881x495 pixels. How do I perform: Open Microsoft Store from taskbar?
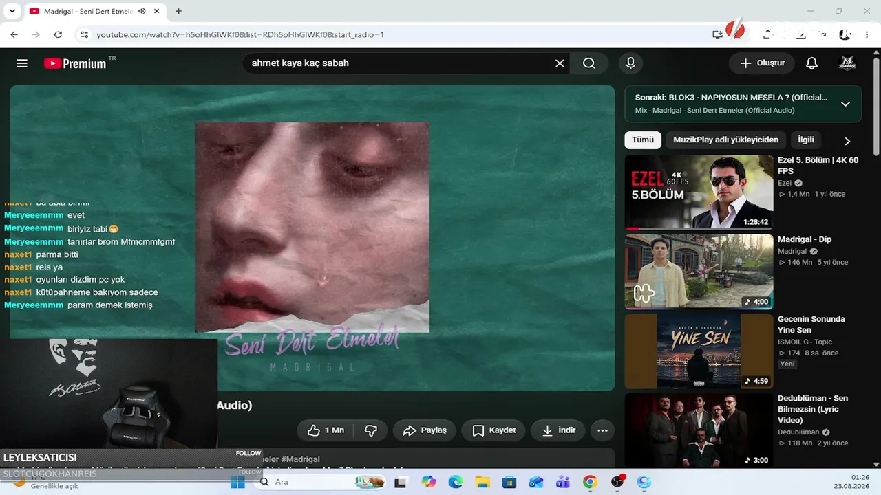pyautogui.click(x=509, y=482)
